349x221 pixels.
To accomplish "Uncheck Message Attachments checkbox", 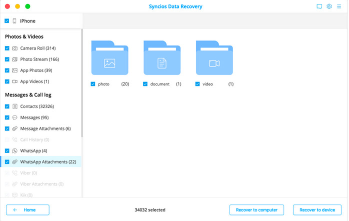I will tap(7, 128).
